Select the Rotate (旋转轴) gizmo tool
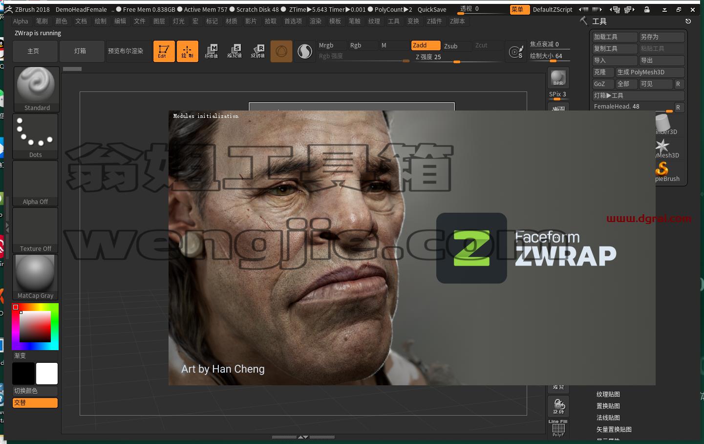 [x=258, y=51]
